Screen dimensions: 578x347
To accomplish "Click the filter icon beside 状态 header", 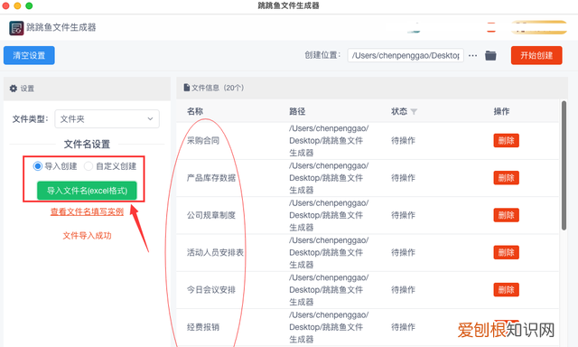I will click(414, 111).
